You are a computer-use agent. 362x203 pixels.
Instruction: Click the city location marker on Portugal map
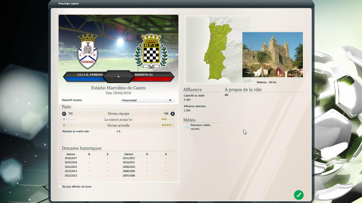pyautogui.click(x=211, y=36)
